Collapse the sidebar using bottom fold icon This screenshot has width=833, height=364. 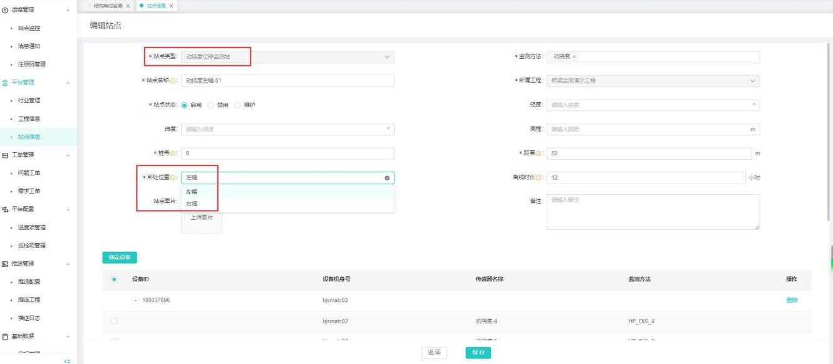[68, 361]
